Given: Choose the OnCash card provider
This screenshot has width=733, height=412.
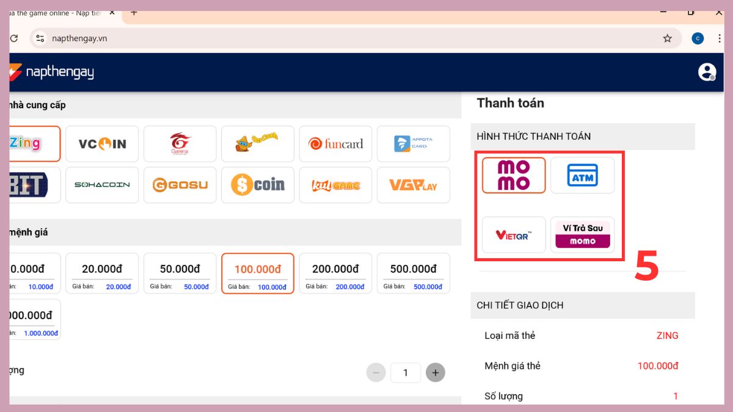Looking at the screenshot, I should pyautogui.click(x=258, y=144).
